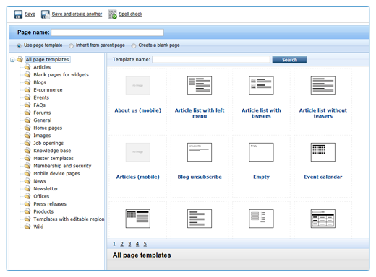Select the Offices category
Screen dimensions: 376x277
pos(41,196)
